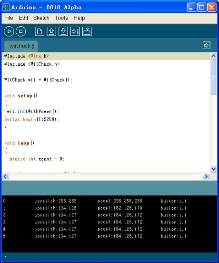Close the Arduino window
219x263 pixels.
[x=212, y=7]
